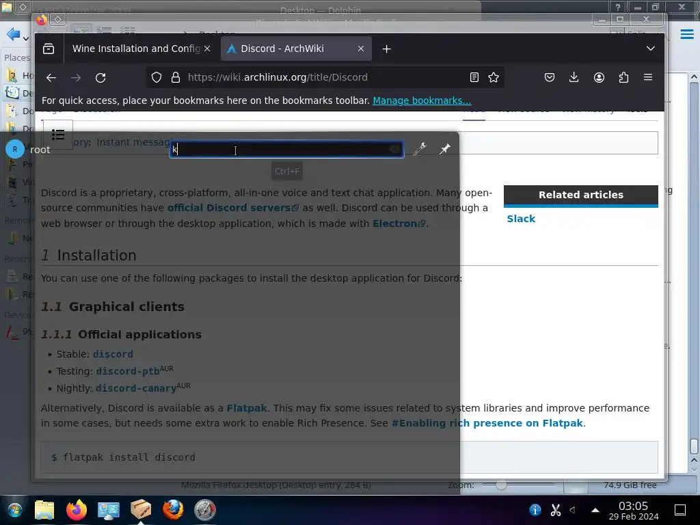Clear the launcher search text
Screen dimensions: 700x525
pos(394,150)
